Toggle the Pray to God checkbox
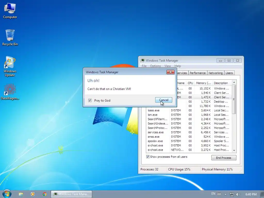 (90, 101)
